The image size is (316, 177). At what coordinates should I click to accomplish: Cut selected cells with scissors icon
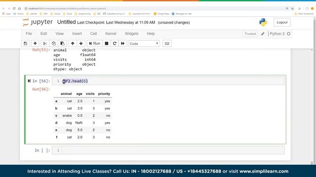(x=45, y=44)
